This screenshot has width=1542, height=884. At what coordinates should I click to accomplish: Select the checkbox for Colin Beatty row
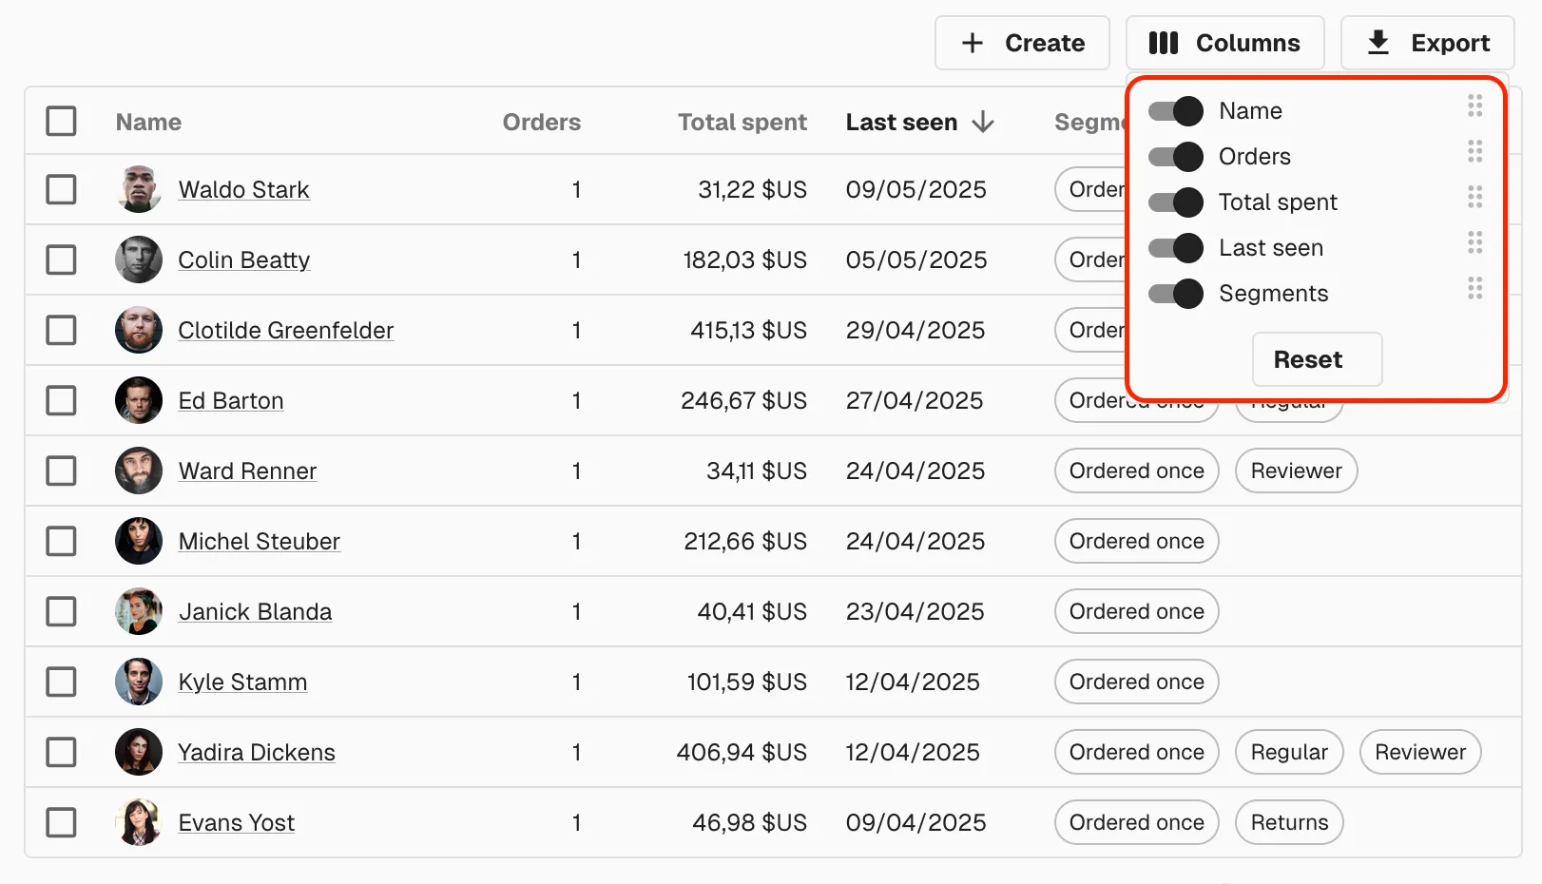62,259
